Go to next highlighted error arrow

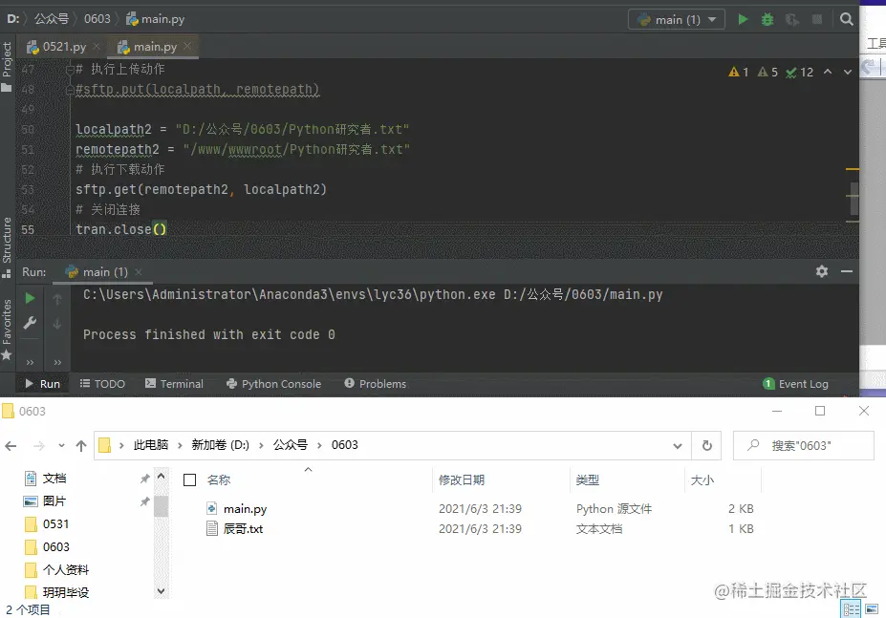848,72
